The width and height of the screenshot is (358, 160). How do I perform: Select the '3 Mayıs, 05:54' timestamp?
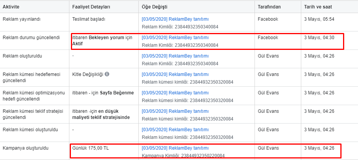pyautogui.click(x=319, y=19)
